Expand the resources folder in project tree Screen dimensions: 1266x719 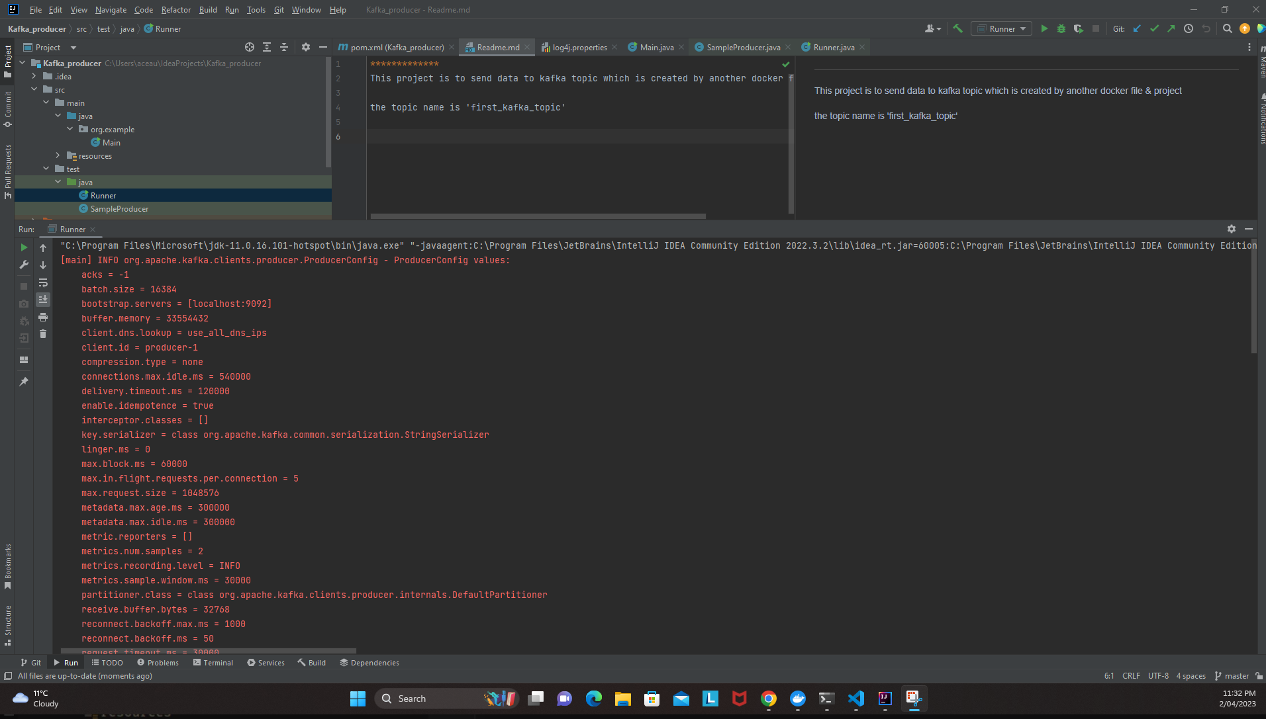59,155
